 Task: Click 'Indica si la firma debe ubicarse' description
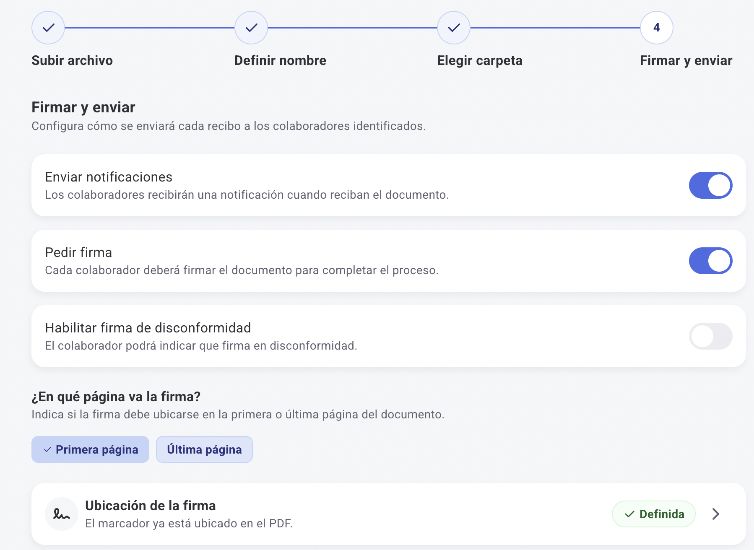coord(238,414)
